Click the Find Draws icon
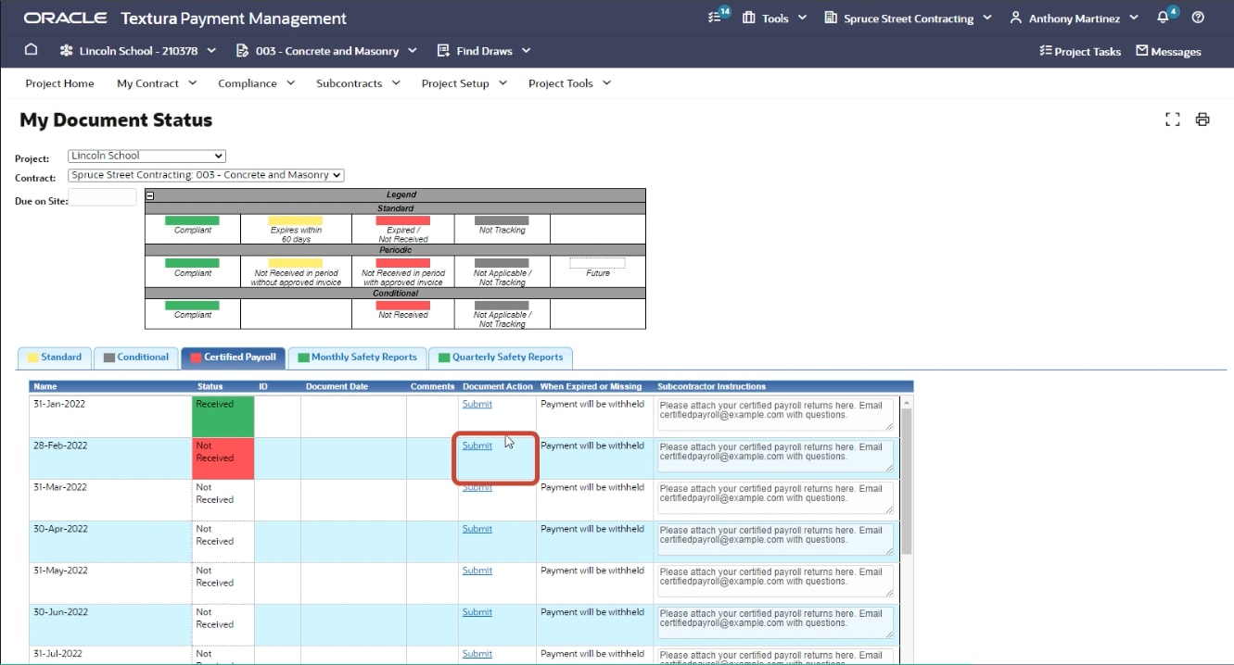Image resolution: width=1234 pixels, height=665 pixels. coord(443,51)
